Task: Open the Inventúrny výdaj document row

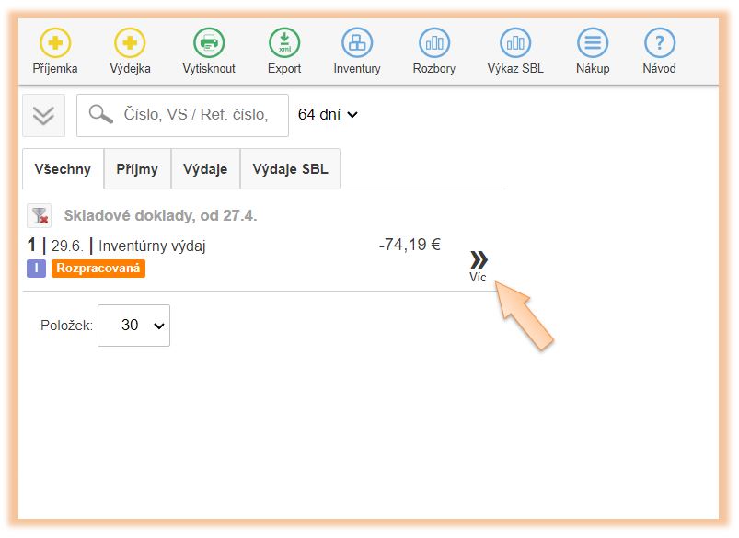Action: 152,246
